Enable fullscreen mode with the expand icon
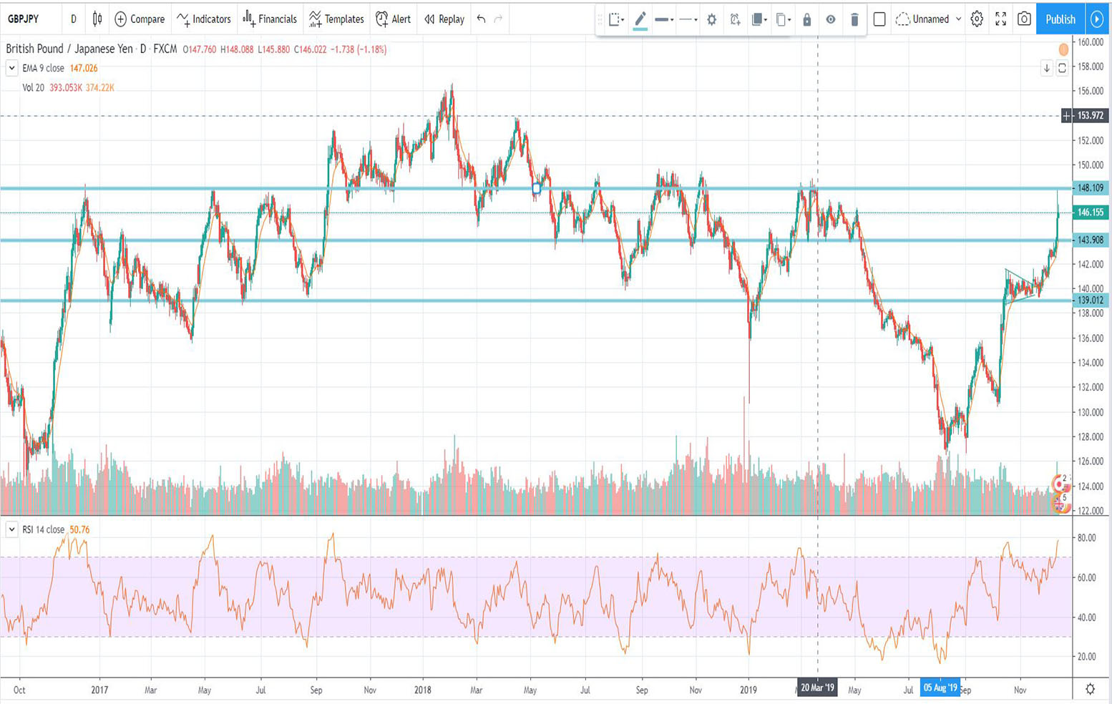1112x704 pixels. 1000,19
